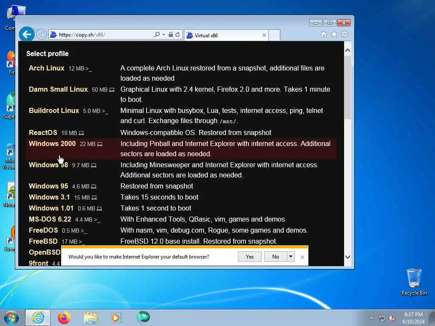Click the network status tray icon

coord(382,318)
